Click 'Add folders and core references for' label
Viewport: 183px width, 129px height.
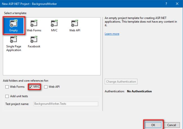pyautogui.click(x=26, y=81)
